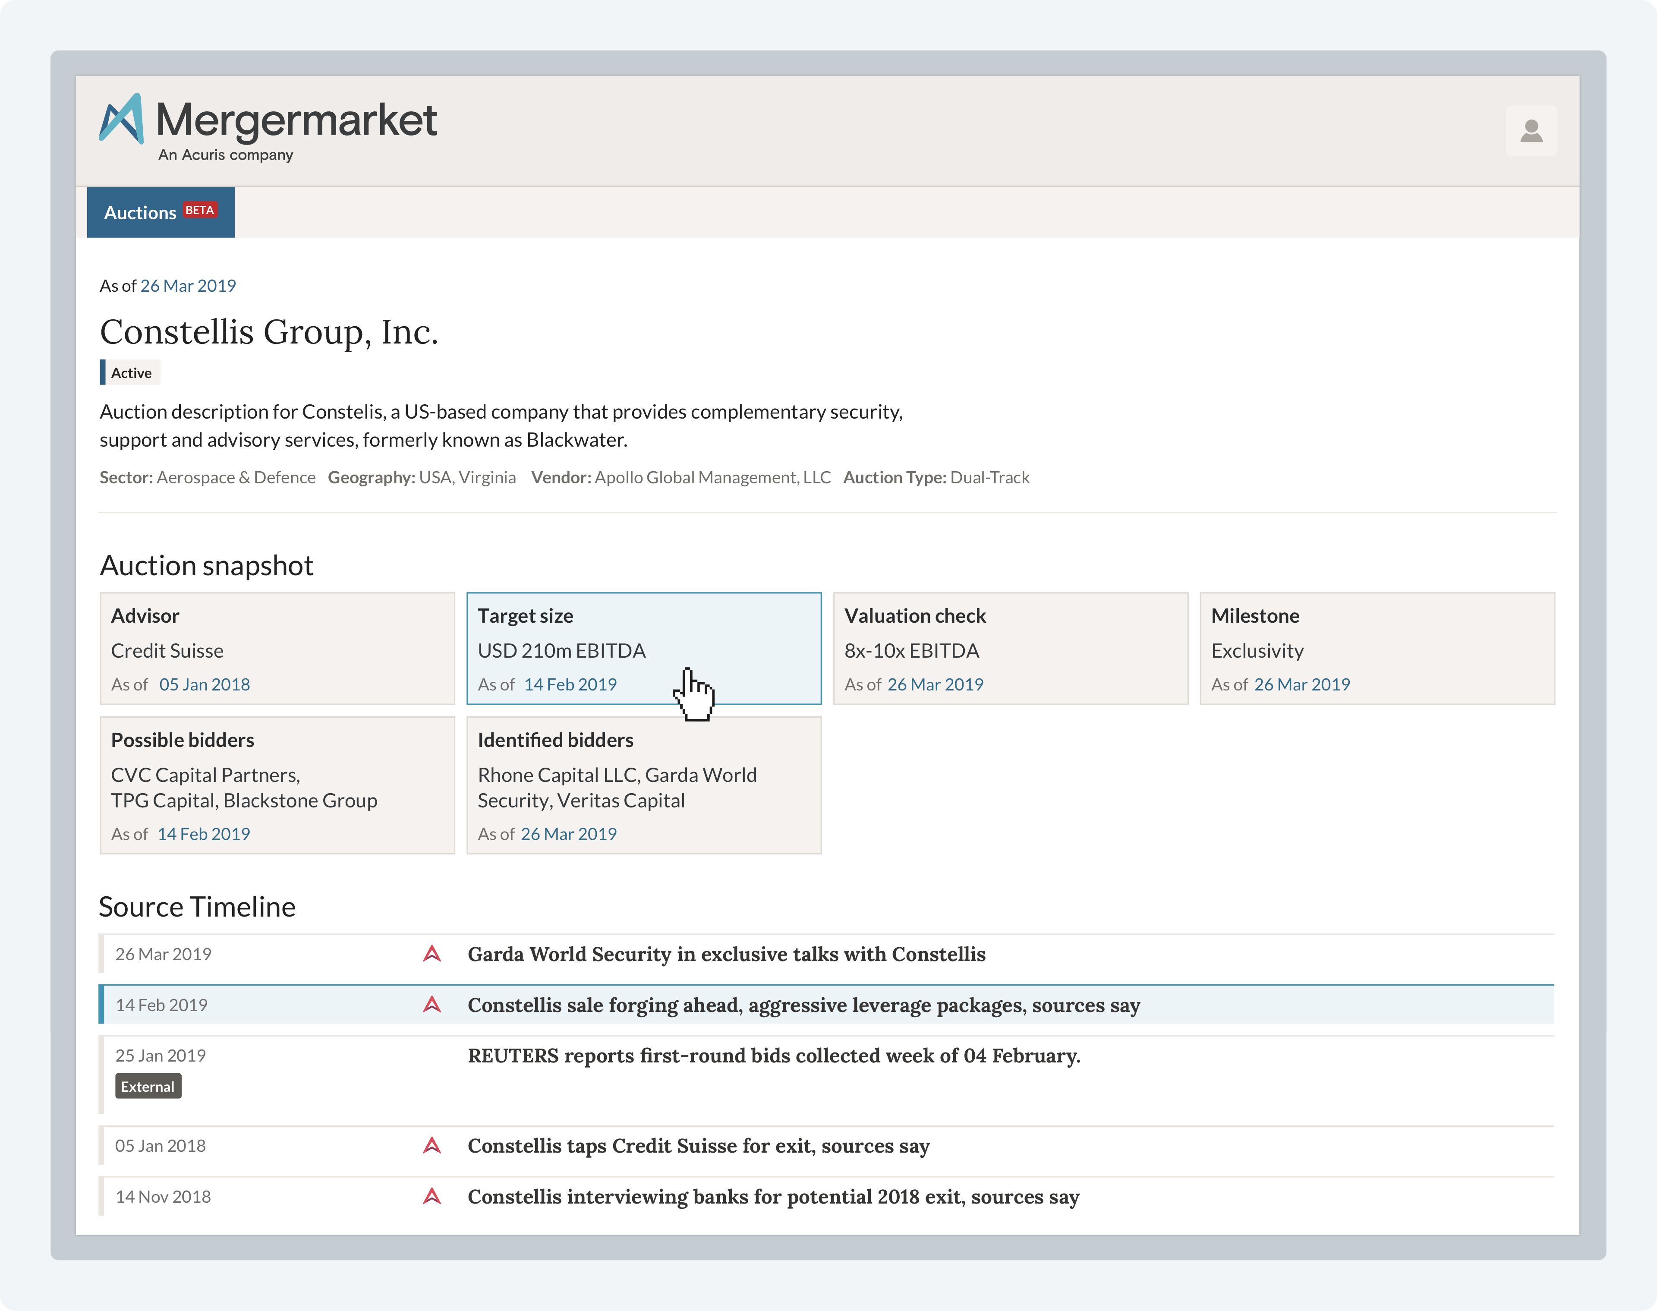Open the Reuters first-round bids report
Viewport: 1657px width, 1311px height.
point(774,1055)
